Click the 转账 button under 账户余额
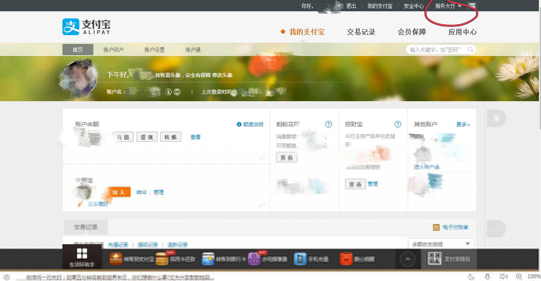Screen dimensions: 541x281 (x=171, y=137)
